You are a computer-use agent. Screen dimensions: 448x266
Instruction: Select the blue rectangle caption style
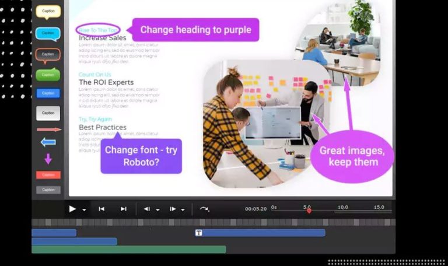48,93
